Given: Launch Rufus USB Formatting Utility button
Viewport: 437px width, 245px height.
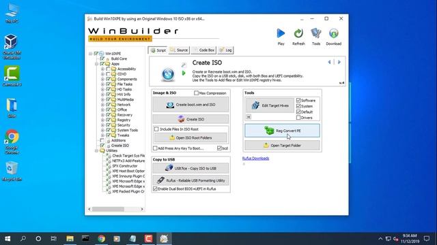Looking at the screenshot, I should (x=191, y=180).
